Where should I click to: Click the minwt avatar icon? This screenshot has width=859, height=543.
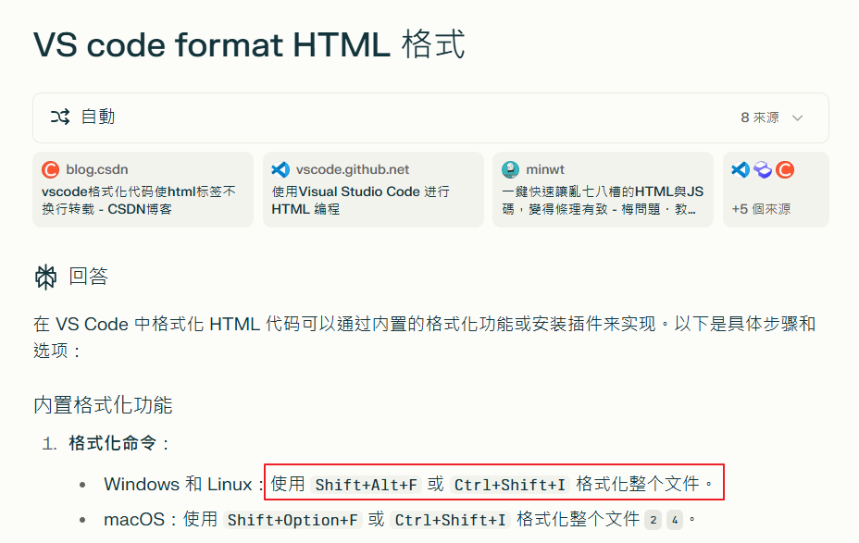(x=510, y=168)
